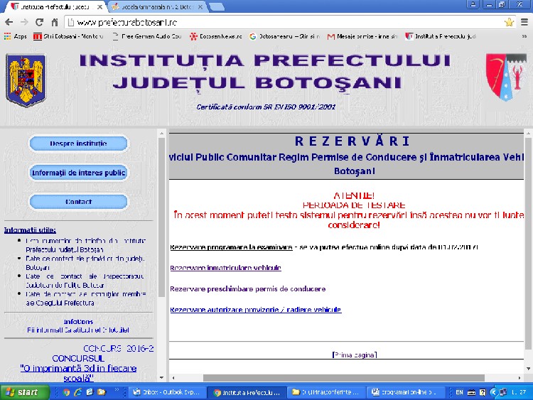Open Rezervare autorizare provizorie / radiere vehicule
Image resolution: width=533 pixels, height=400 pixels.
pos(255,310)
